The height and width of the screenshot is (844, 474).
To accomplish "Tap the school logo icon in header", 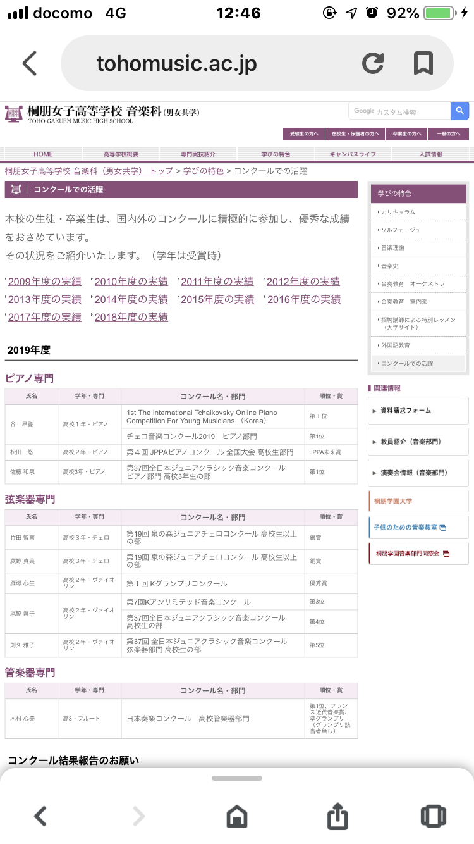I will pos(13,114).
